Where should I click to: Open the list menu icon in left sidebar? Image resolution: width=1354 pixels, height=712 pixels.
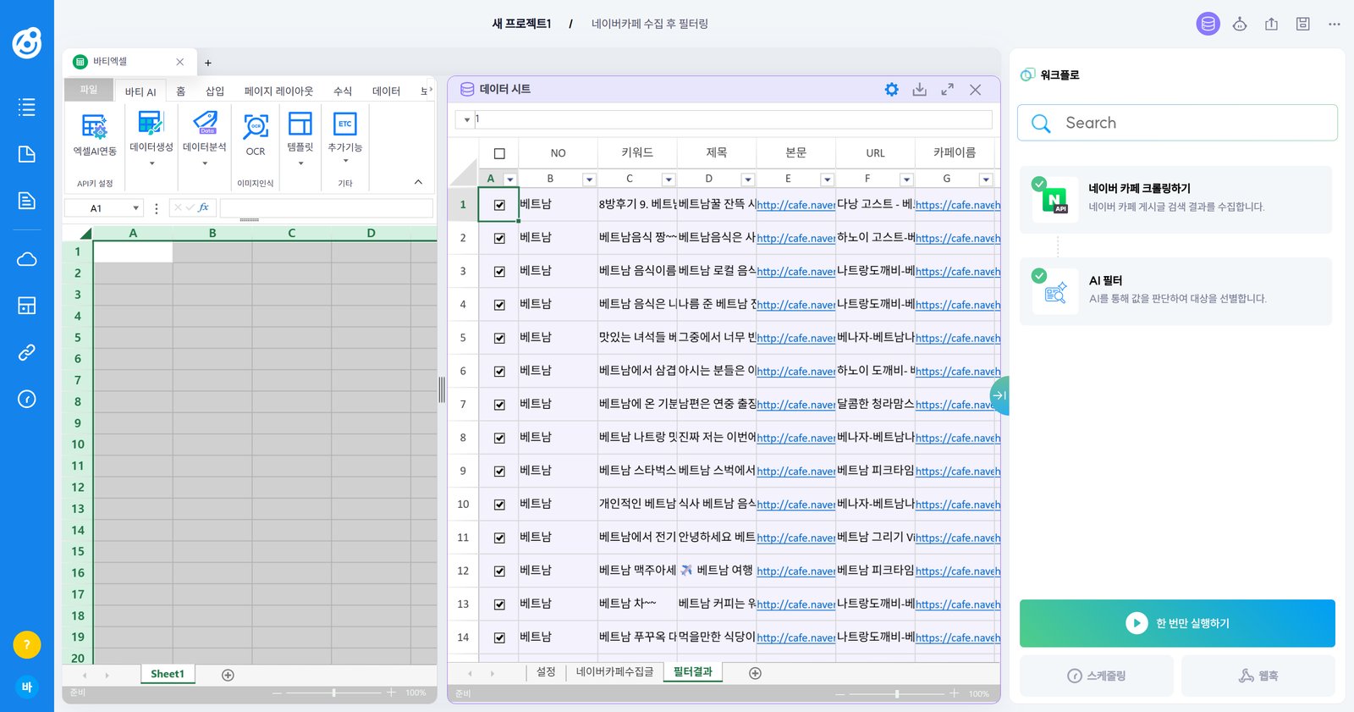pyautogui.click(x=27, y=107)
